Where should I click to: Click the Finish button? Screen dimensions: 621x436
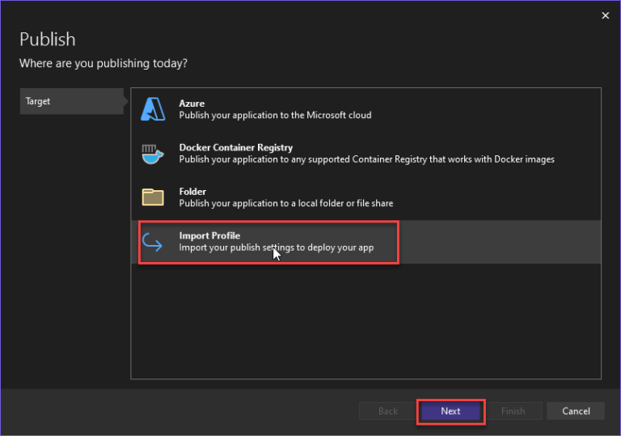click(513, 411)
